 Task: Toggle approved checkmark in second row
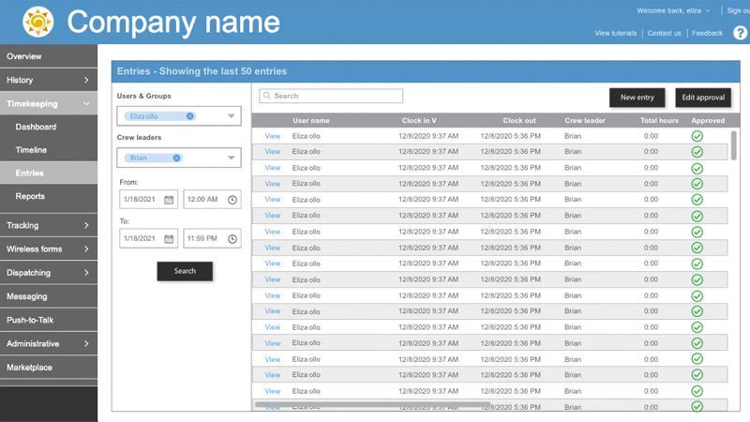point(697,153)
